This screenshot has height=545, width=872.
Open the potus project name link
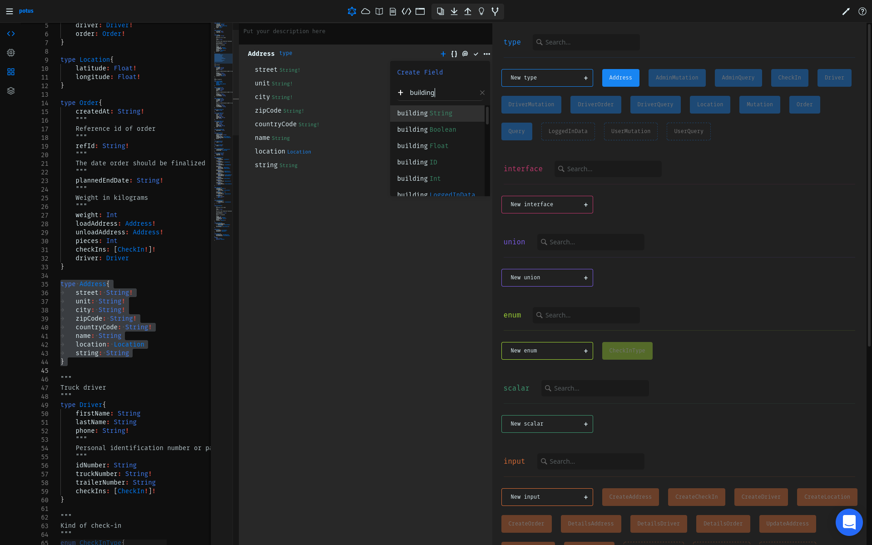[26, 11]
